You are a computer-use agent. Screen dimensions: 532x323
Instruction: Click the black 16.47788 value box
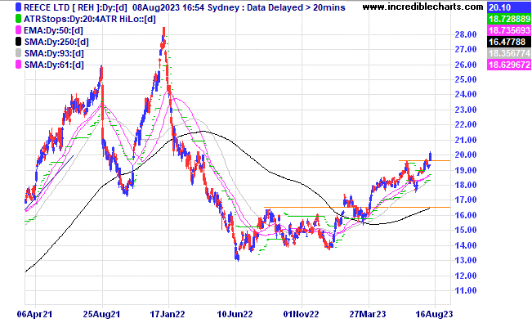508,43
